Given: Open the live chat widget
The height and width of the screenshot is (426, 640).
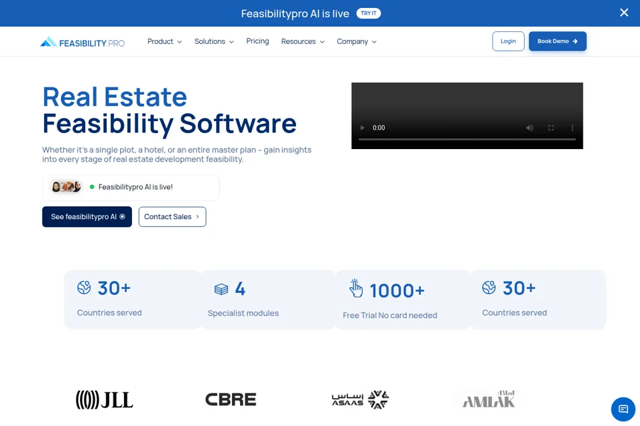Looking at the screenshot, I should coord(623,409).
